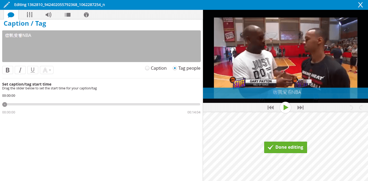
Task: Toggle italic formatting for caption
Action: (20, 70)
